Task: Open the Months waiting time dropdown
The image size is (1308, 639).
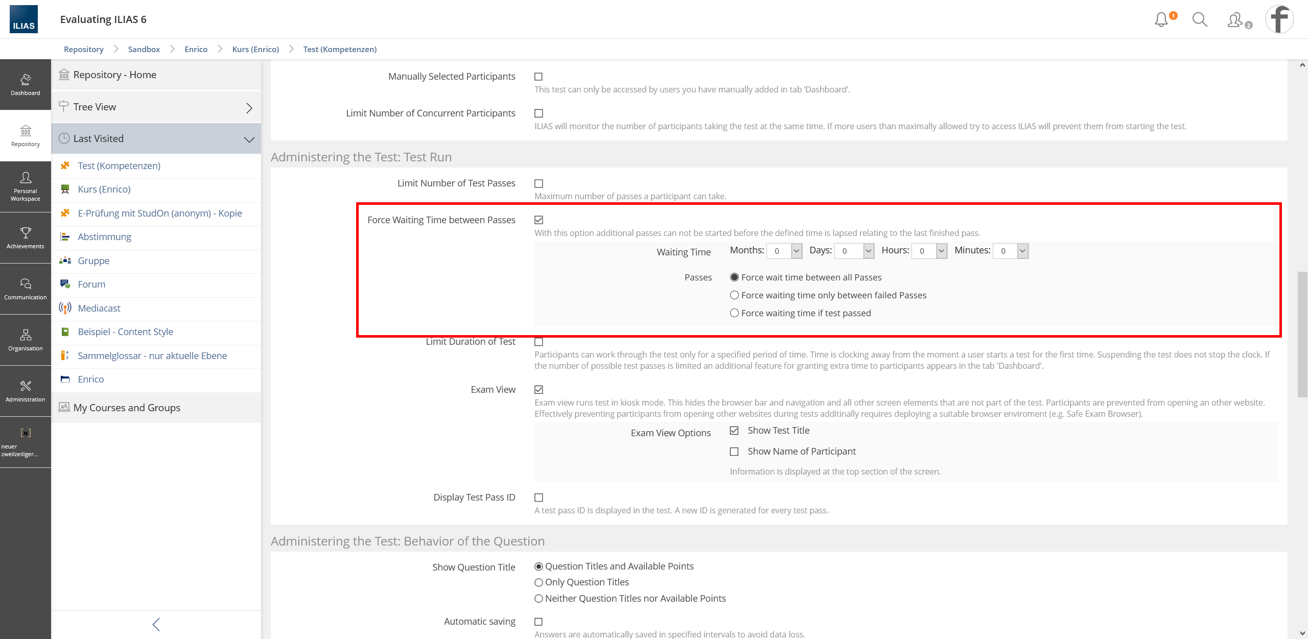Action: click(x=785, y=251)
